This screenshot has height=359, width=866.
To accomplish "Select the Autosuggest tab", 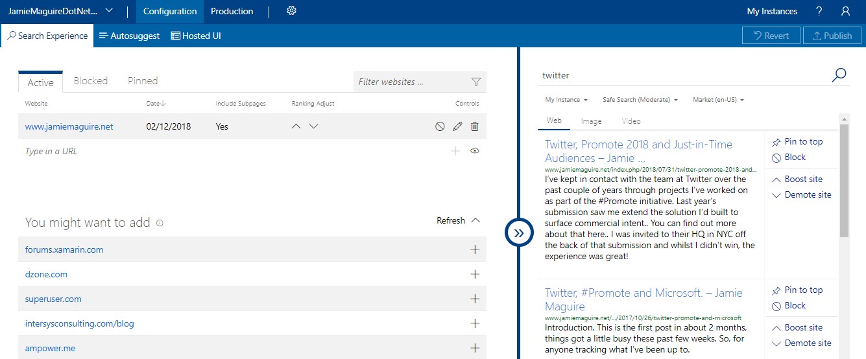I will click(x=129, y=36).
